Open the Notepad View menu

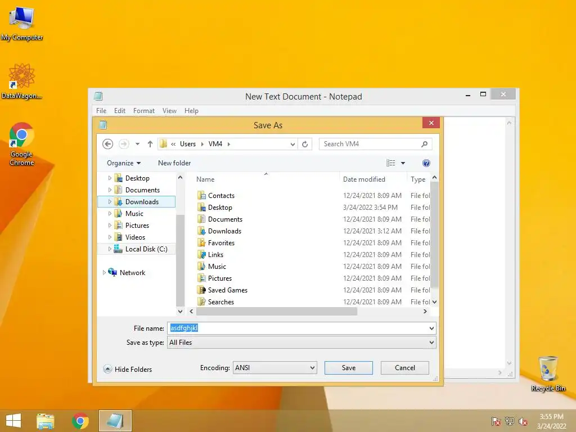pyautogui.click(x=169, y=111)
